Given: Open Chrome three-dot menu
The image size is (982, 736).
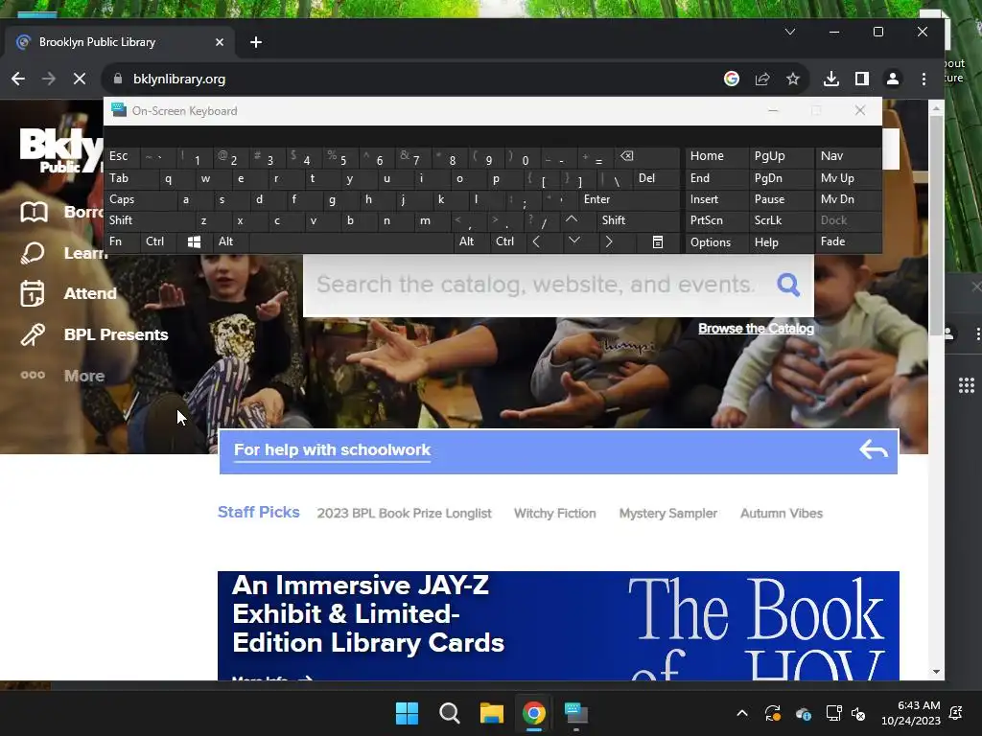Looking at the screenshot, I should point(924,79).
